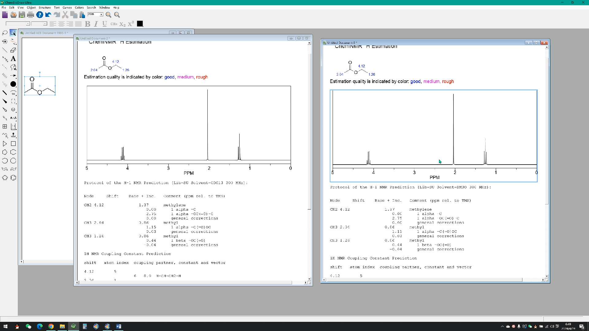Click the Paste icon in toolbar
The width and height of the screenshot is (589, 331).
coord(82,15)
